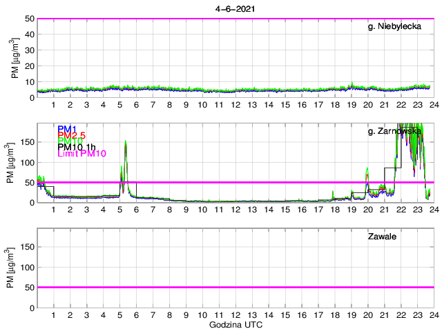Click the blue PM1 legend entry
The width and height of the screenshot is (442, 331).
click(x=67, y=129)
